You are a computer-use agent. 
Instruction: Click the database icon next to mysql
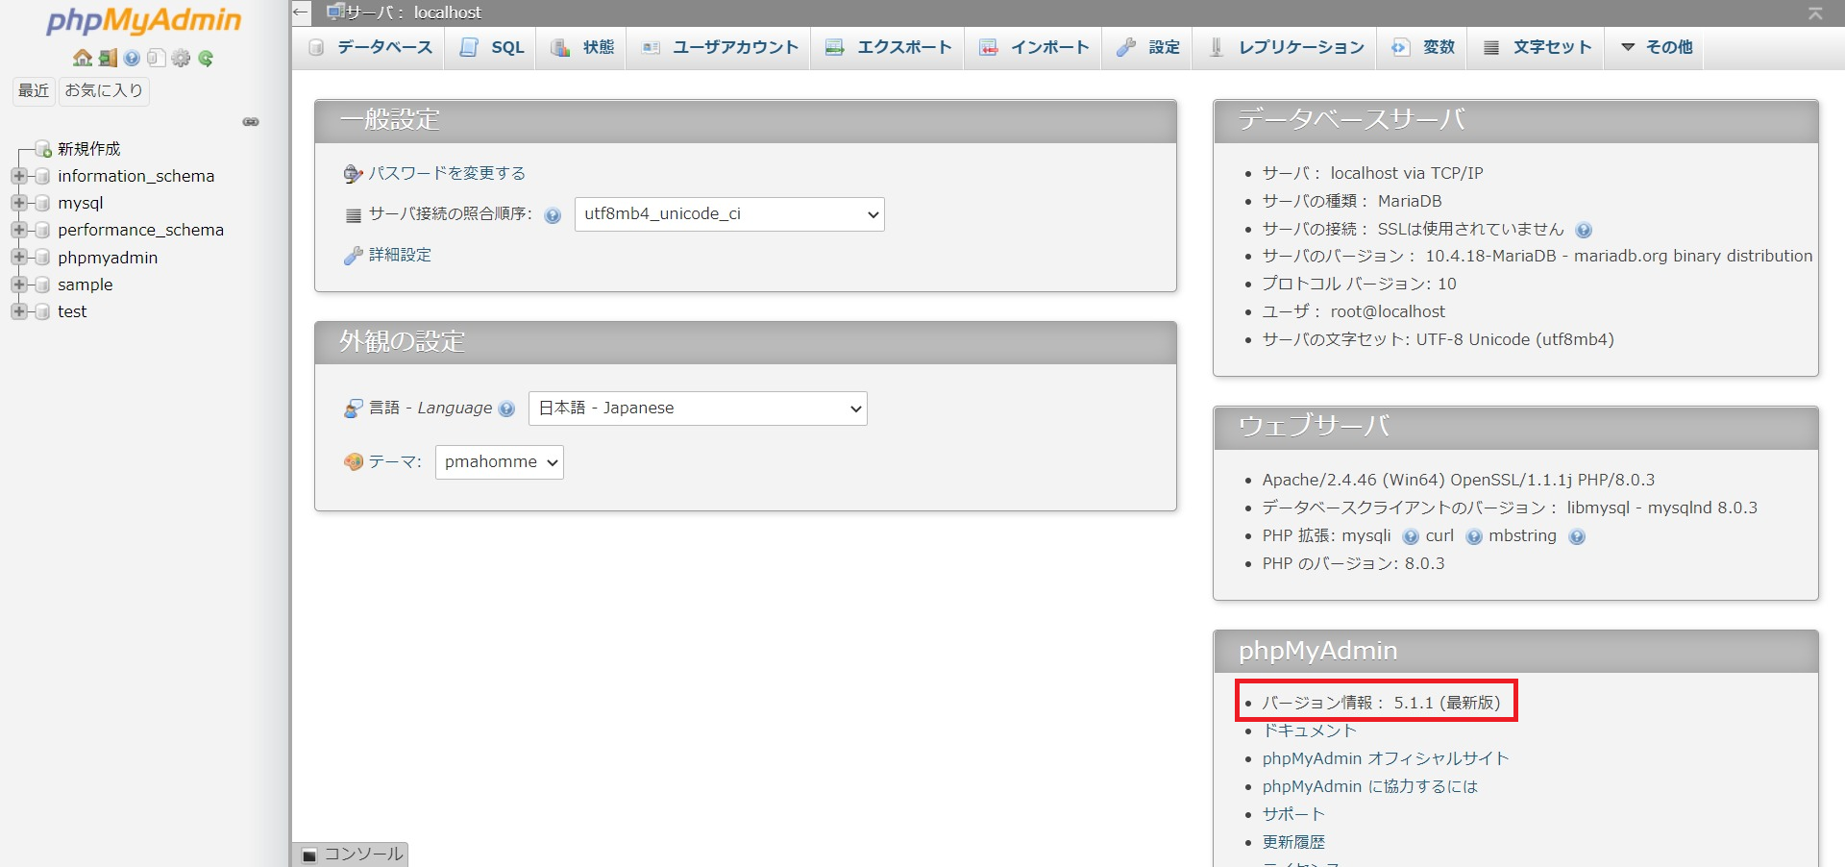coord(41,203)
